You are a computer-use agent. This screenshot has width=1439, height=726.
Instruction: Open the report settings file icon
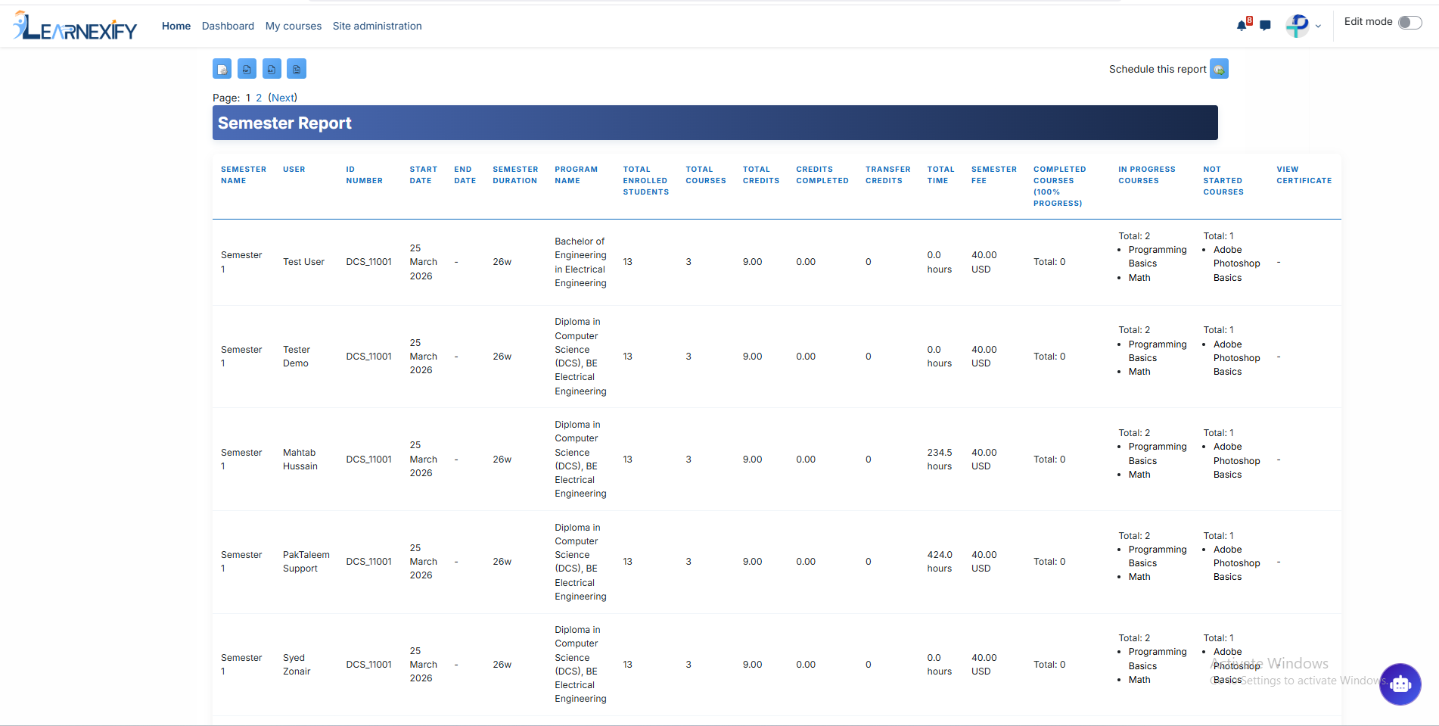click(222, 69)
